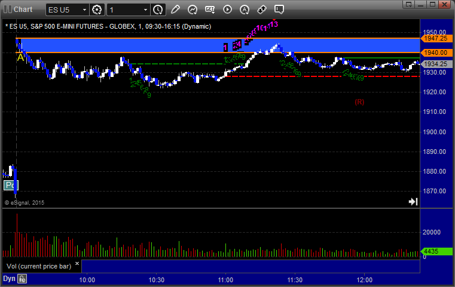Expand the ES U5 symbol dropdown

tap(84, 10)
